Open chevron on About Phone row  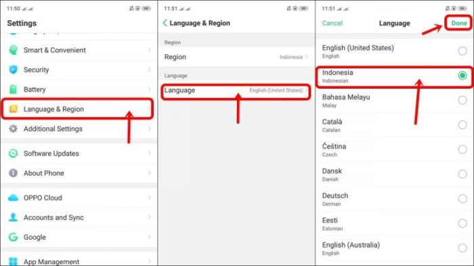click(x=150, y=173)
